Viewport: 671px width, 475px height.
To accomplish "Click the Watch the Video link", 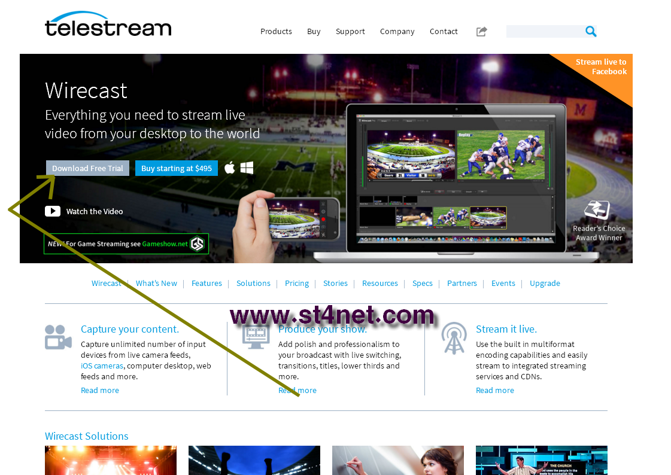I will point(95,211).
